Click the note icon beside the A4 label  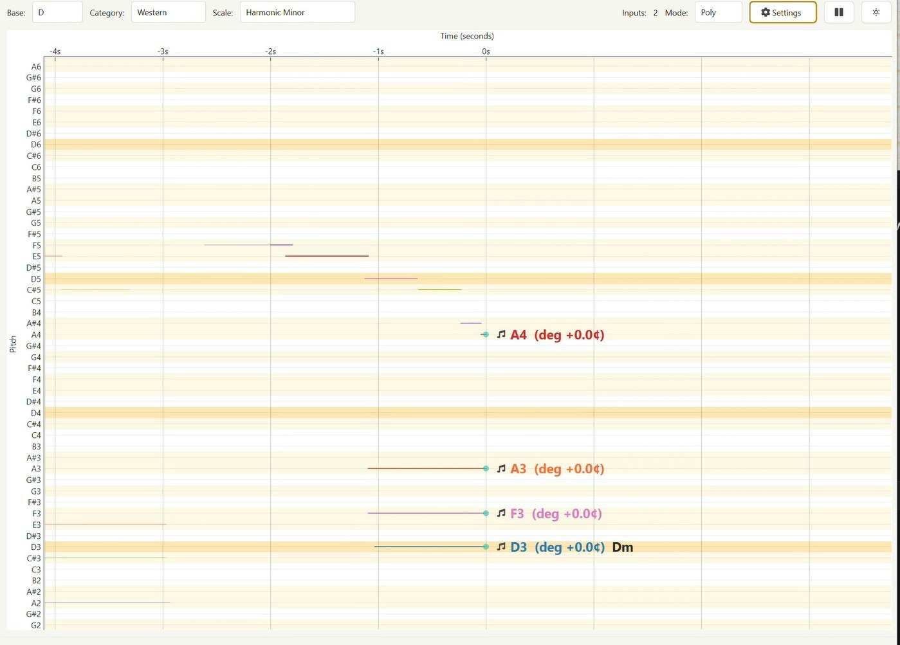(501, 334)
